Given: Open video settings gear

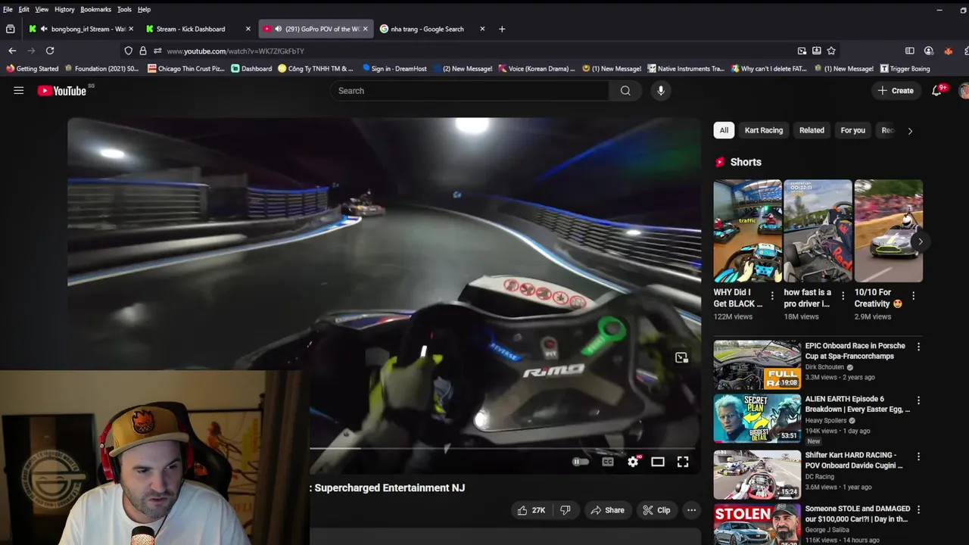Looking at the screenshot, I should [x=633, y=462].
